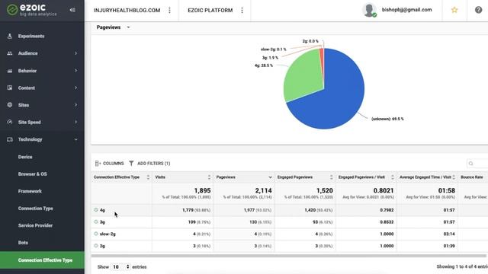The width and height of the screenshot is (488, 274).
Task: Select Connection Effective Type menu item
Action: (x=42, y=260)
